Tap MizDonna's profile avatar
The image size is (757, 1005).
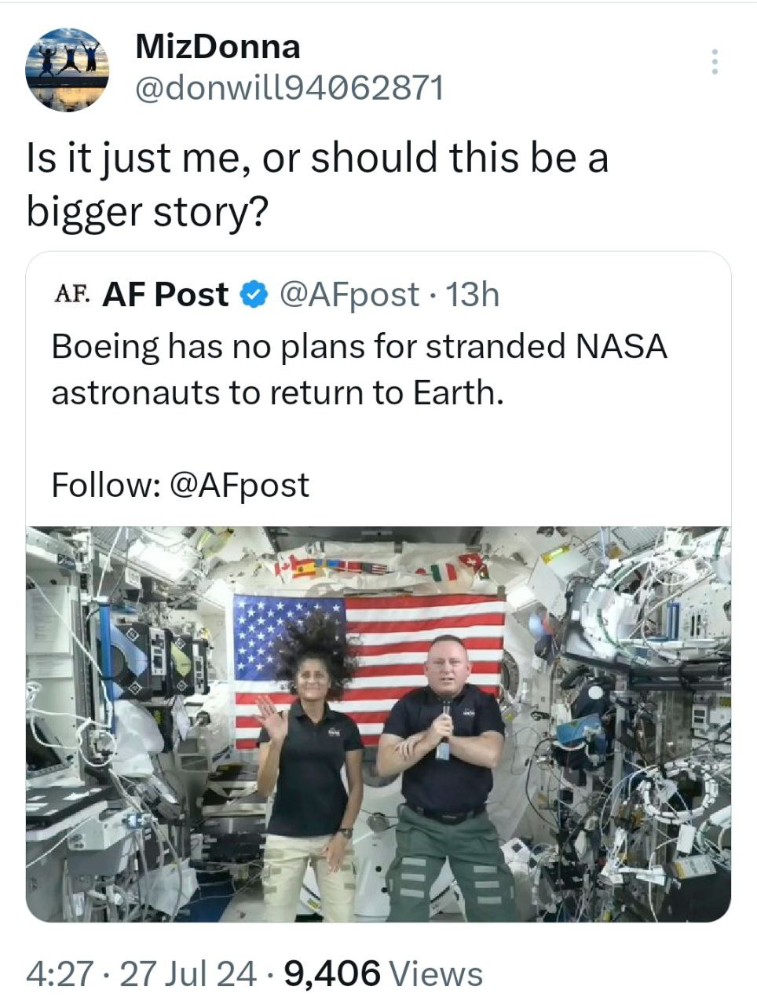point(67,69)
